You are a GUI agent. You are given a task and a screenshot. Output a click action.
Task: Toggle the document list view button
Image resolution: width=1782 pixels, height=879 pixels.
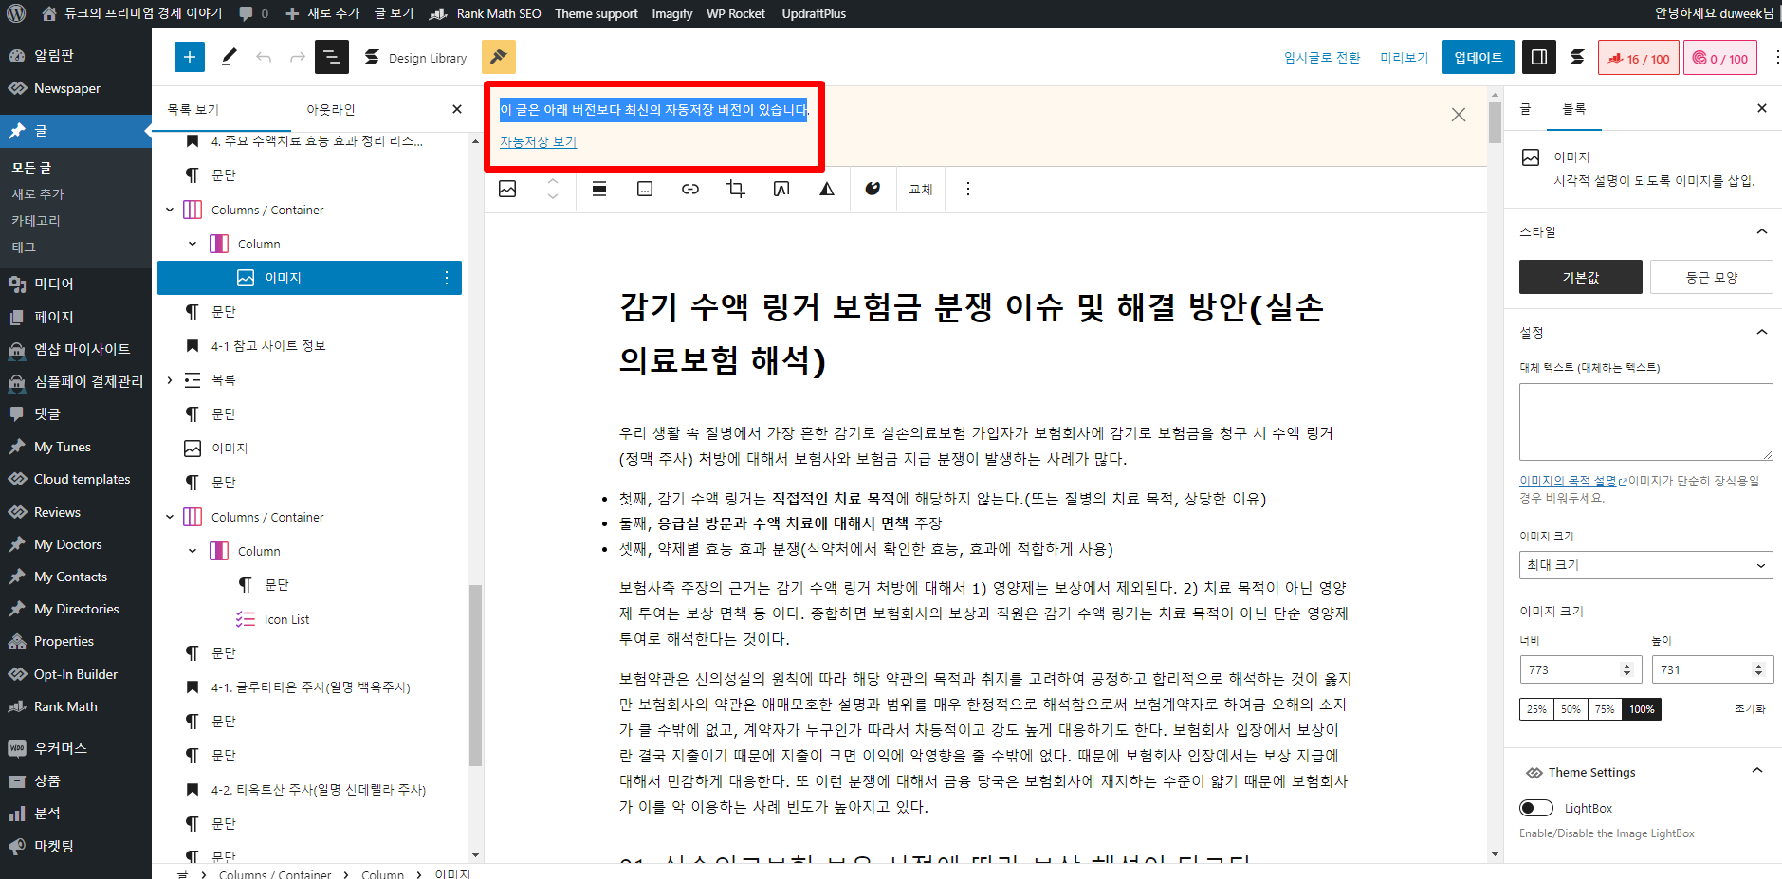332,57
